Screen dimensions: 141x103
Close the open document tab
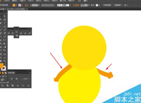(x=27, y=9)
